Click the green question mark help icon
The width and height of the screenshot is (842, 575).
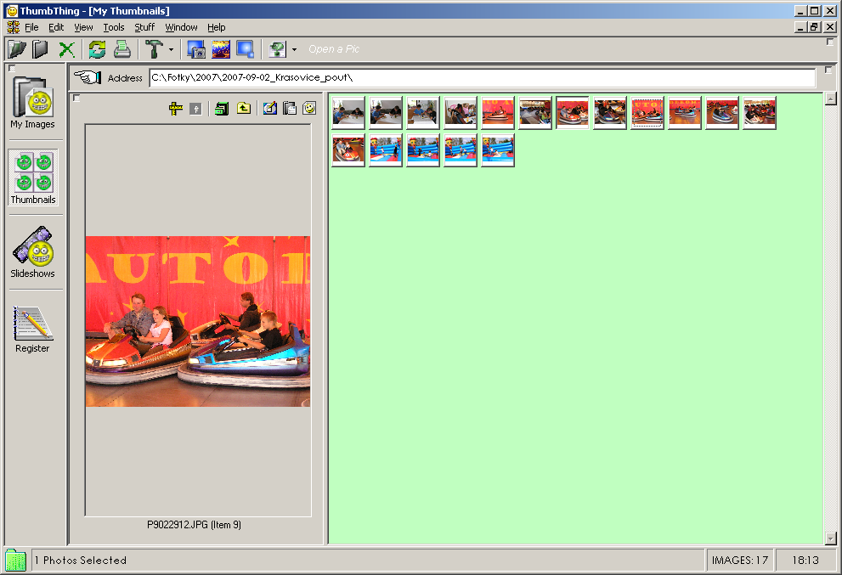point(278,49)
